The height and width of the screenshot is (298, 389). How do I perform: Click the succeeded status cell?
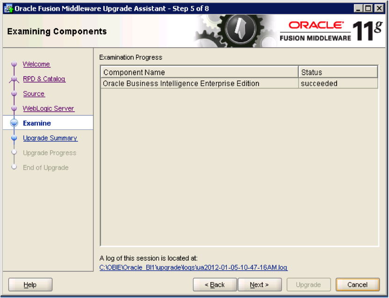(x=338, y=83)
